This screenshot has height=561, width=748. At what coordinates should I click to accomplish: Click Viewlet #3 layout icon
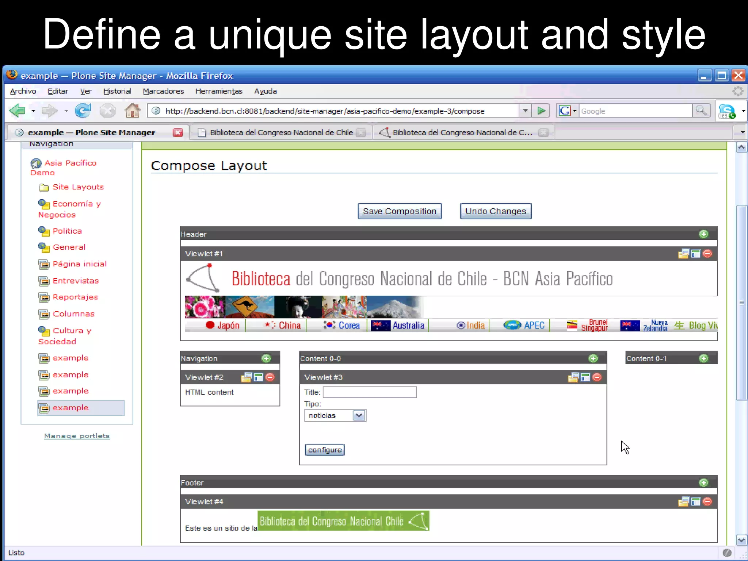(585, 377)
